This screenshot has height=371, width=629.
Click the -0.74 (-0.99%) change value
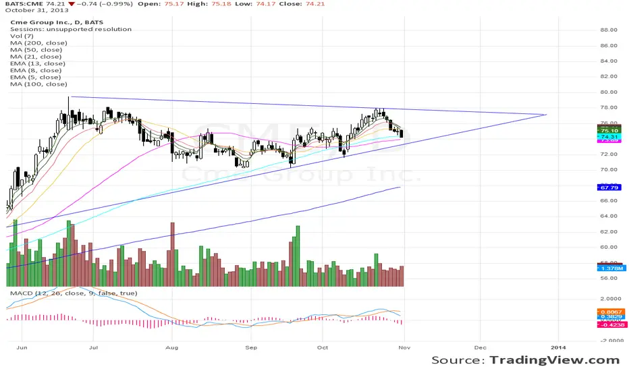105,3
